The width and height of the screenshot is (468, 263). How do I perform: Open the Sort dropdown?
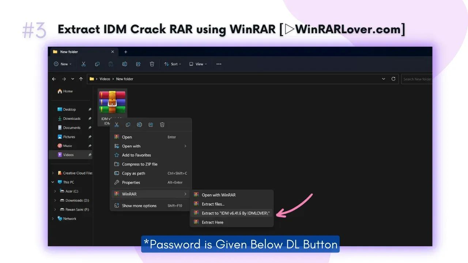(x=173, y=64)
